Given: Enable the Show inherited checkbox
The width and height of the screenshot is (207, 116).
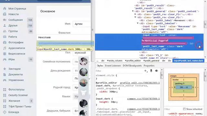Looking at the screenshot, I should pyautogui.click(x=184, y=109).
